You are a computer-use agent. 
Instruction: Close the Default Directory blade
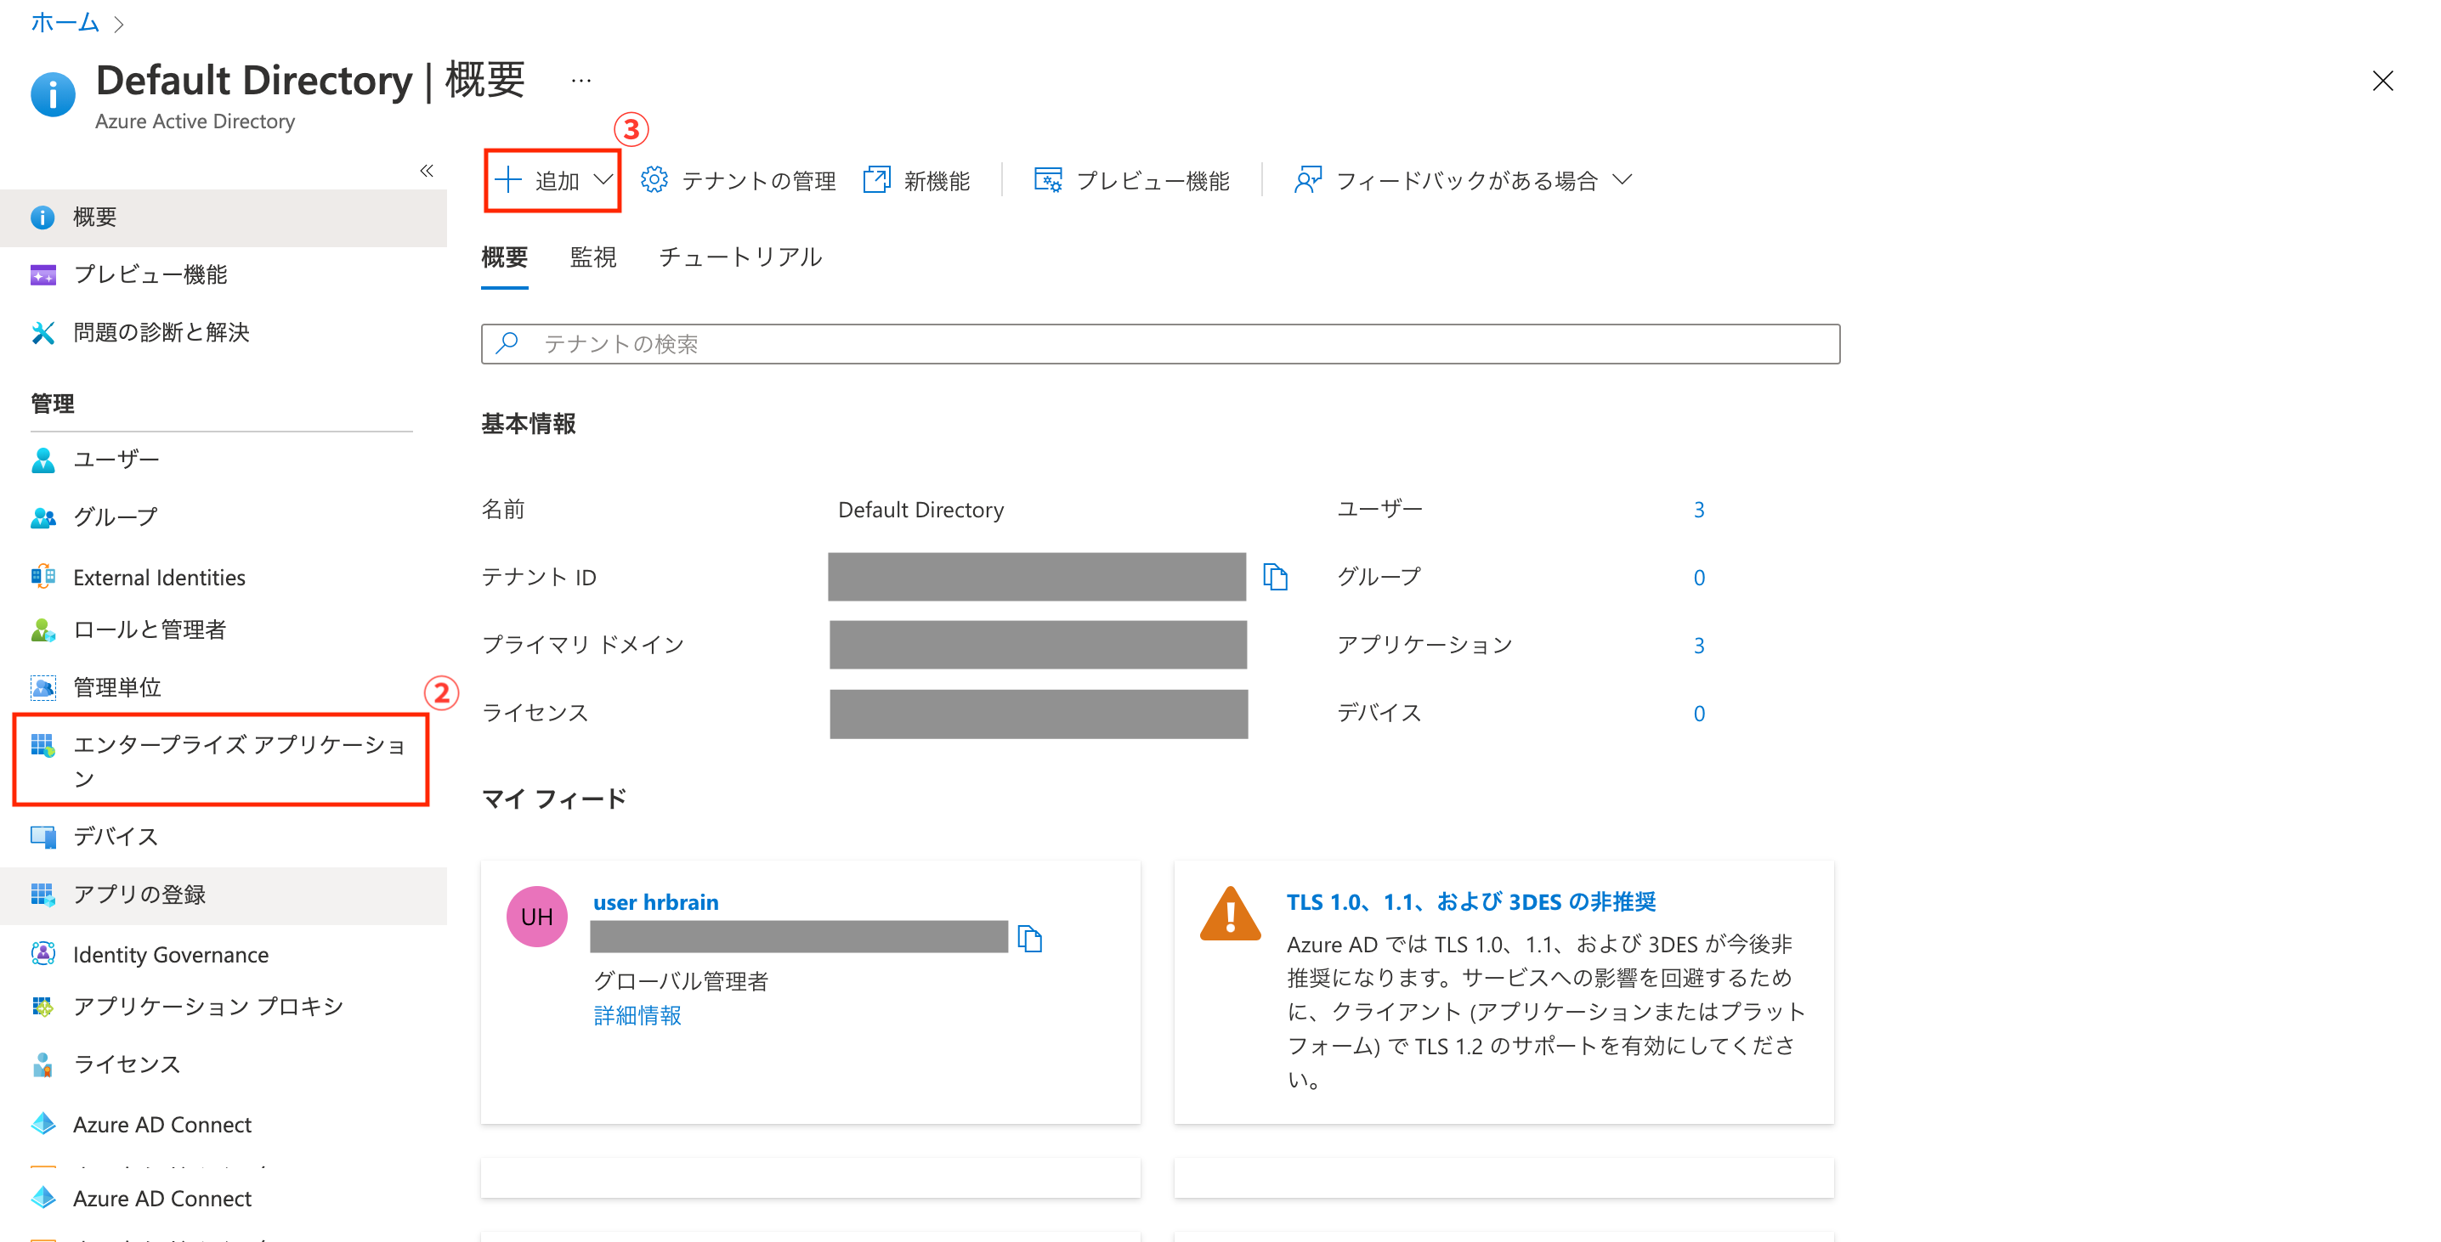coord(2382,81)
